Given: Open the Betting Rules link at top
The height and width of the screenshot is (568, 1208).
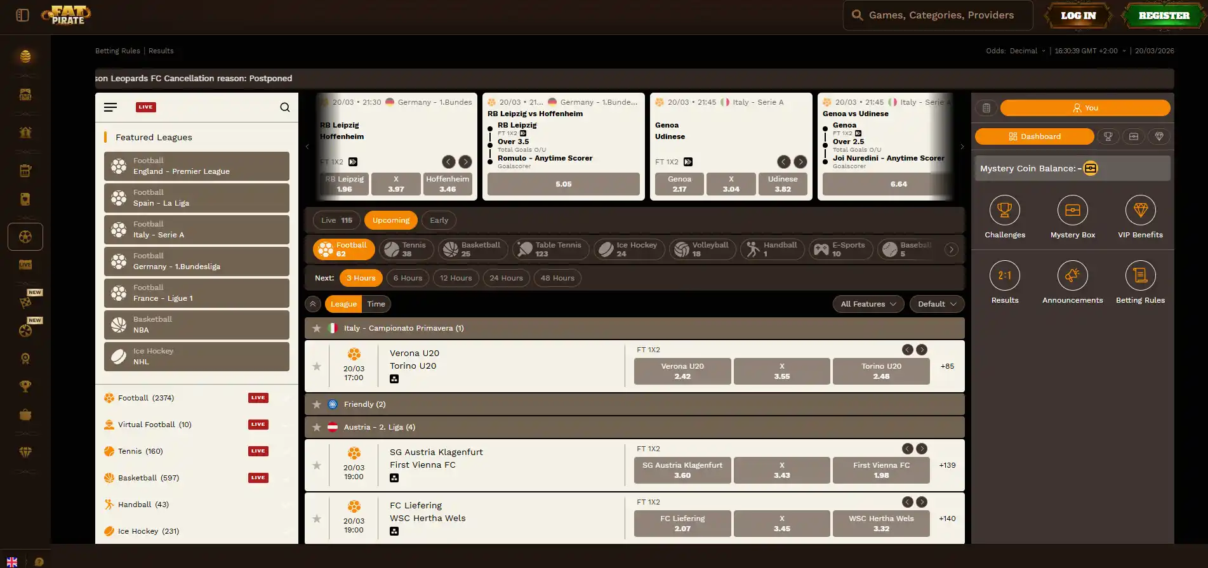Looking at the screenshot, I should [x=117, y=51].
